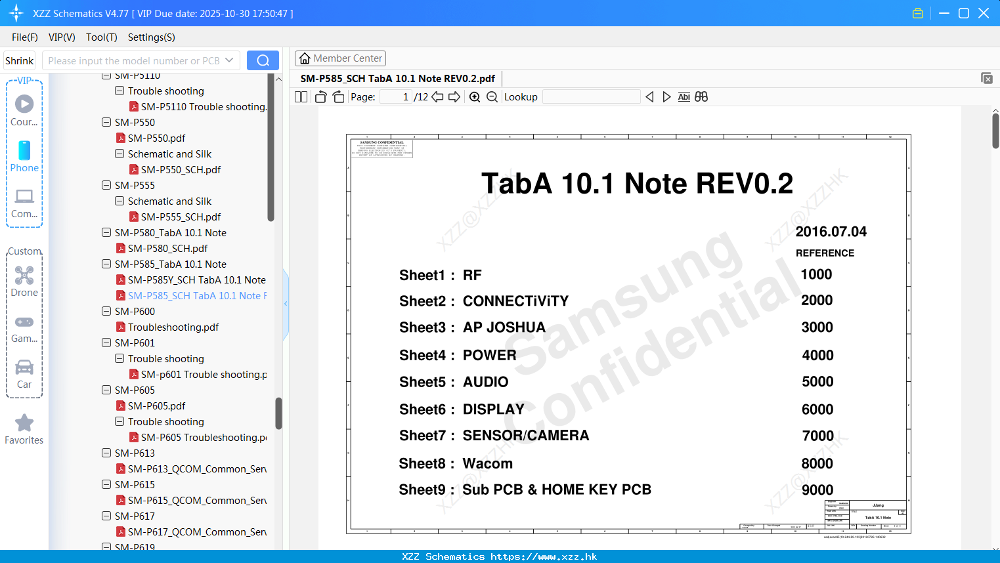Collapse the SM-P600 tree node
Image resolution: width=1000 pixels, height=563 pixels.
point(106,311)
